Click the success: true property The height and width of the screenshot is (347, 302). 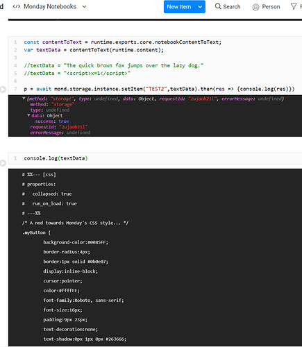(x=52, y=121)
